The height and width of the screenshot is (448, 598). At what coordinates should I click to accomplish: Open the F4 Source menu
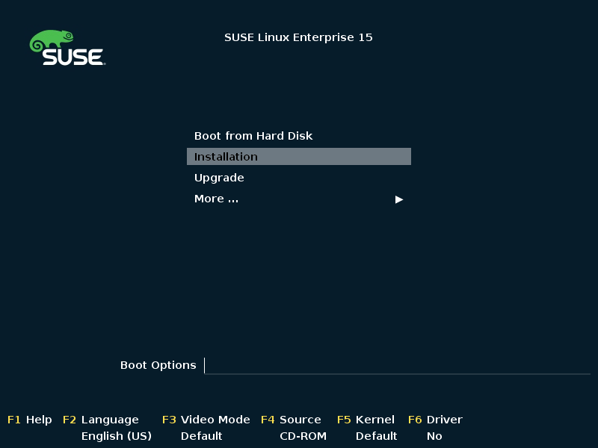[291, 420]
